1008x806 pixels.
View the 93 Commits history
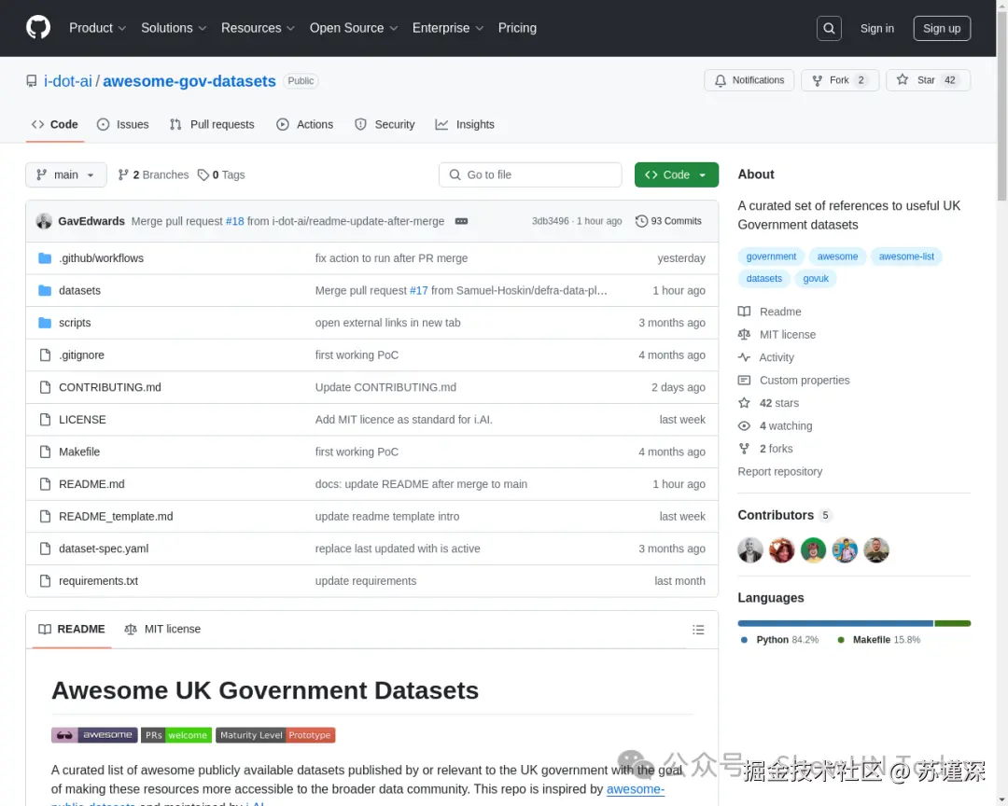pyautogui.click(x=668, y=221)
